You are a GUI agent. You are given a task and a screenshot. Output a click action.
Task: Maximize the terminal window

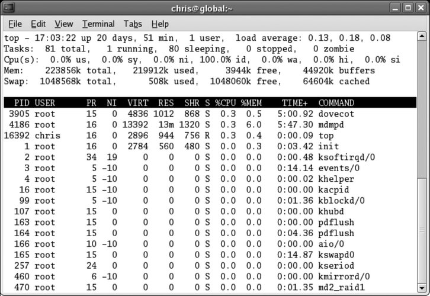[x=408, y=8]
